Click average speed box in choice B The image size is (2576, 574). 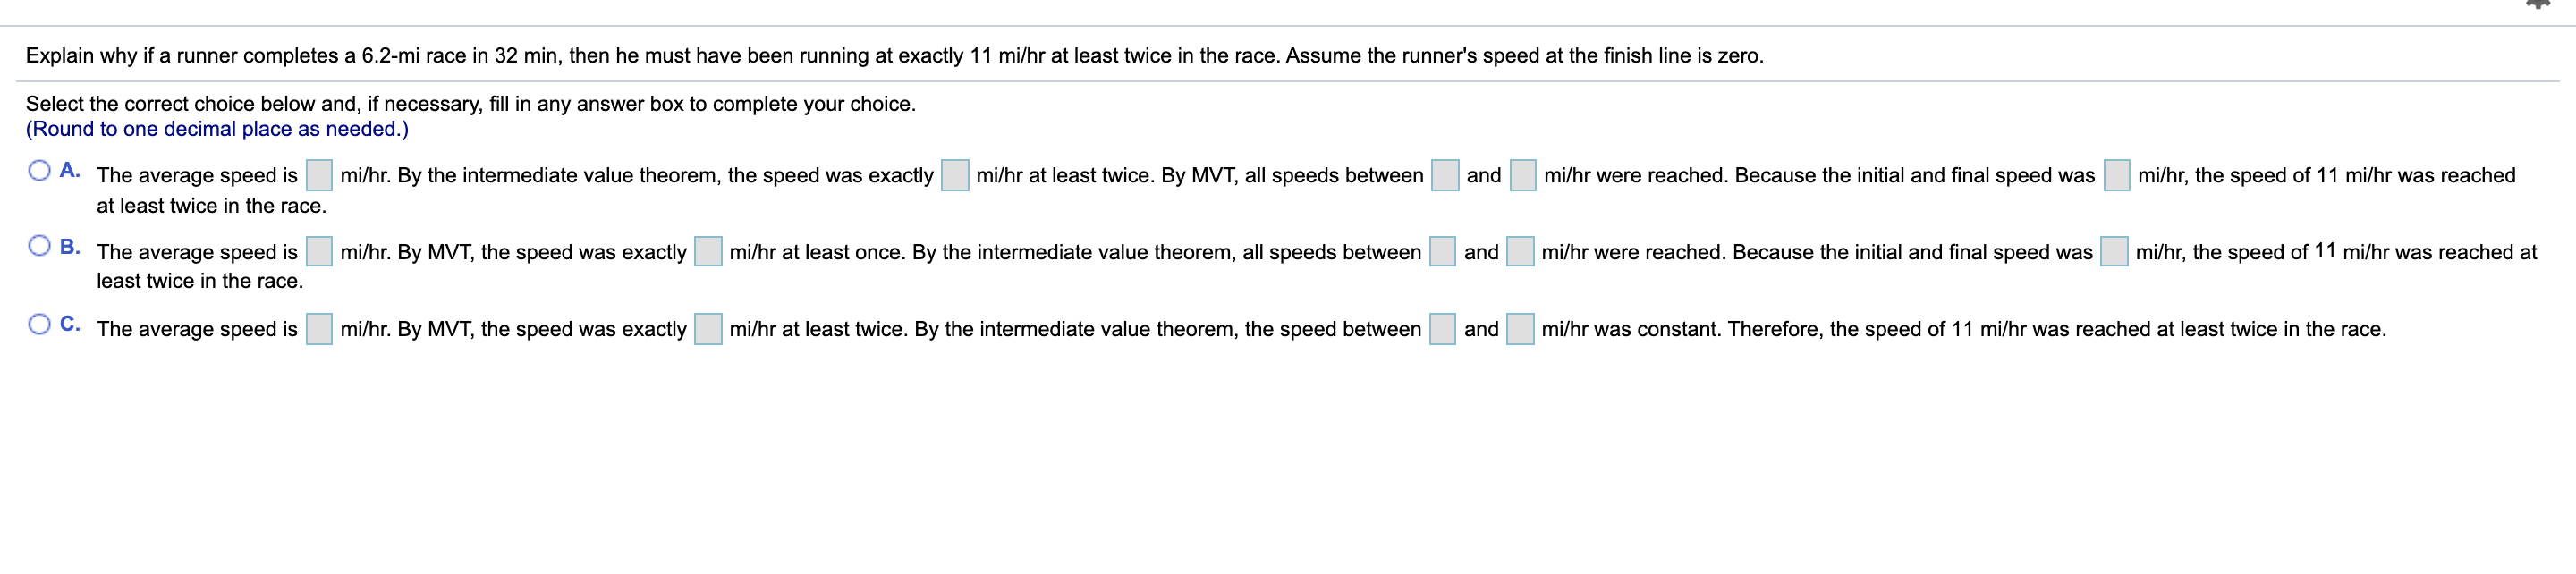(x=319, y=251)
